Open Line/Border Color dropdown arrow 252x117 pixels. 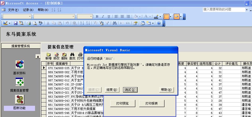pyautogui.click(x=160, y=17)
